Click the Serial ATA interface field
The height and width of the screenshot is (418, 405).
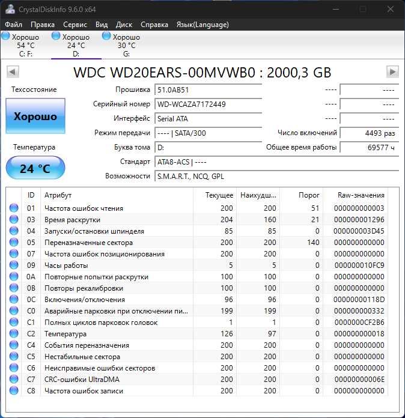pos(208,119)
